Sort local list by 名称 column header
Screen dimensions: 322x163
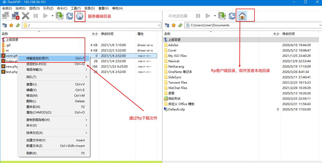pos(211,34)
